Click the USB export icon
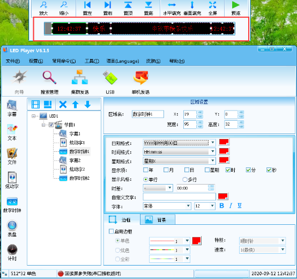297x279 pixels. [110, 82]
